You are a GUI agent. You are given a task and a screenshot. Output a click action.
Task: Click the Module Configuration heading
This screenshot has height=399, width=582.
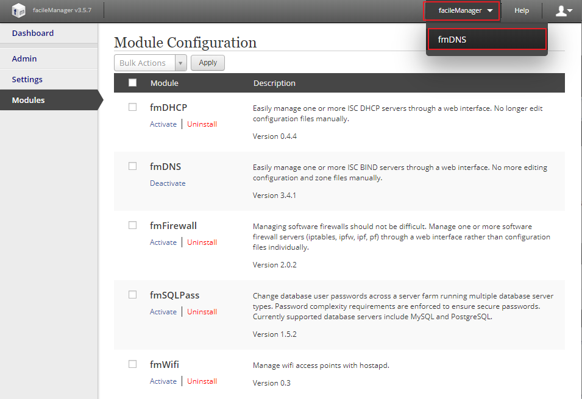coord(185,42)
